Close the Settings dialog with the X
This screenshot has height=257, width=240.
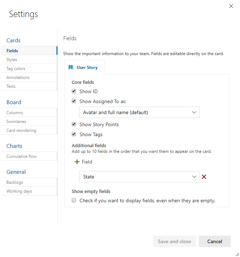point(231,6)
